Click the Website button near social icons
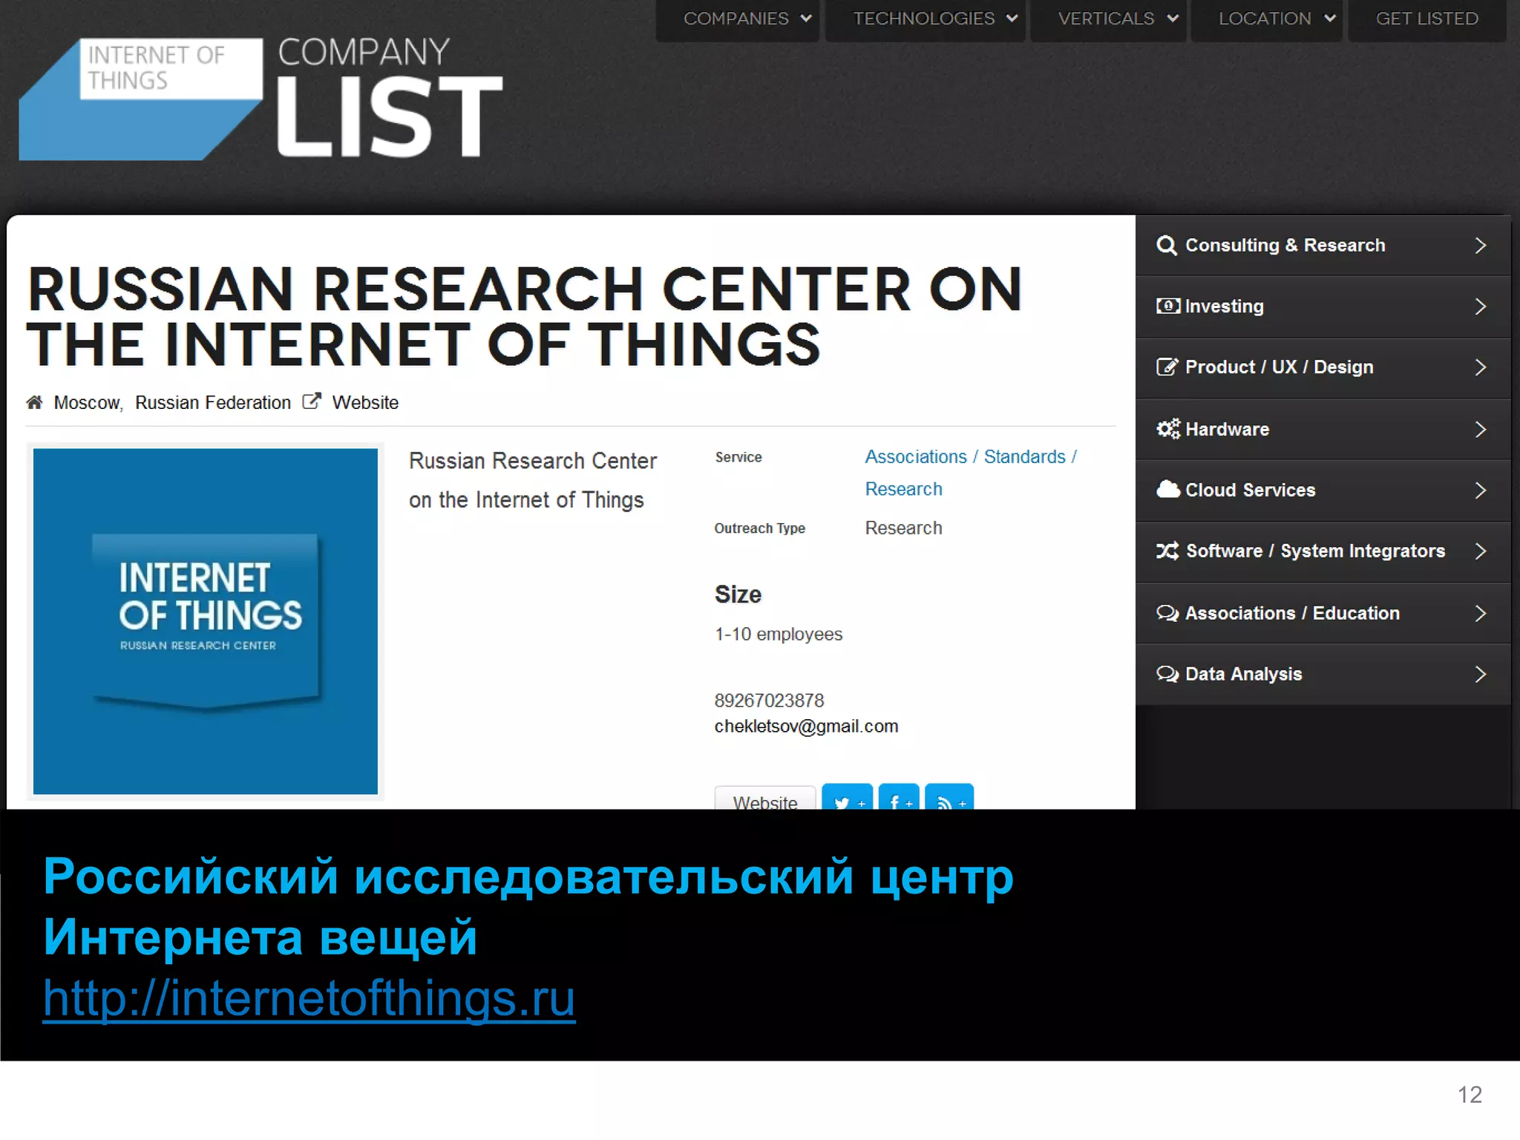This screenshot has width=1520, height=1140. click(x=765, y=798)
